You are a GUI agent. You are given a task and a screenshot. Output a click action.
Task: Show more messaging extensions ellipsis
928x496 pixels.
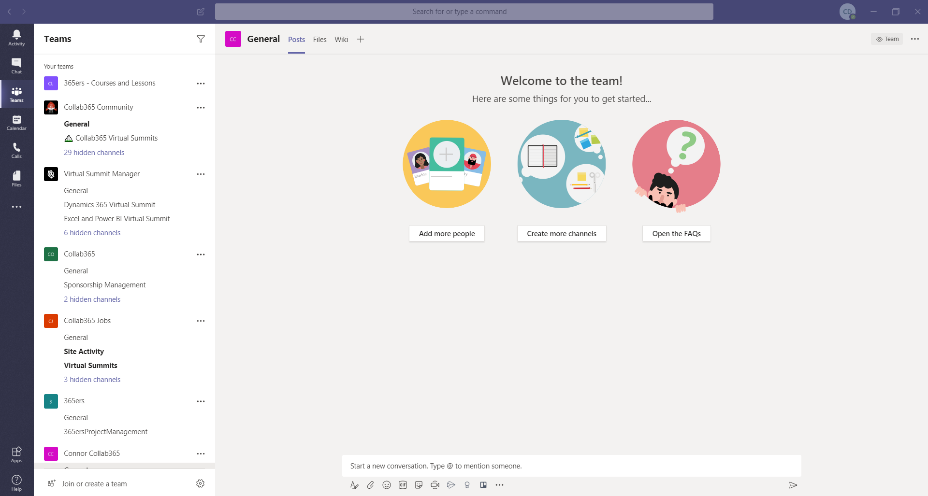point(499,485)
